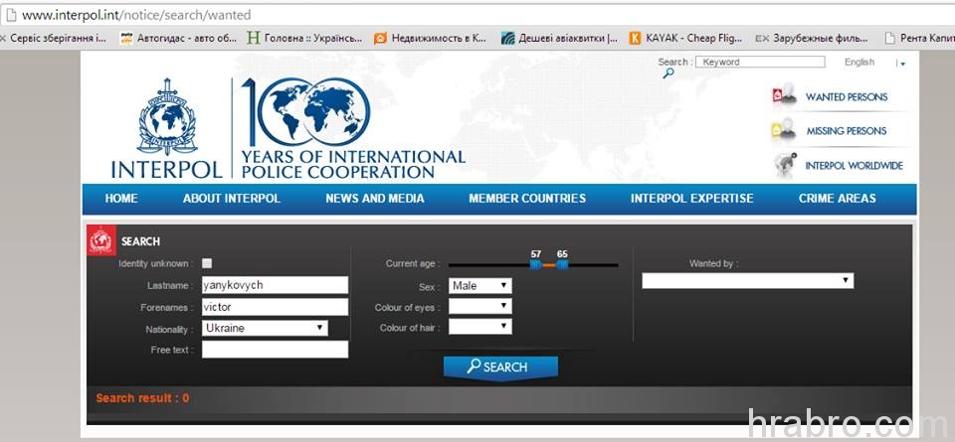Expand the Wanted by dropdown
This screenshot has height=442, width=955.
click(747, 281)
